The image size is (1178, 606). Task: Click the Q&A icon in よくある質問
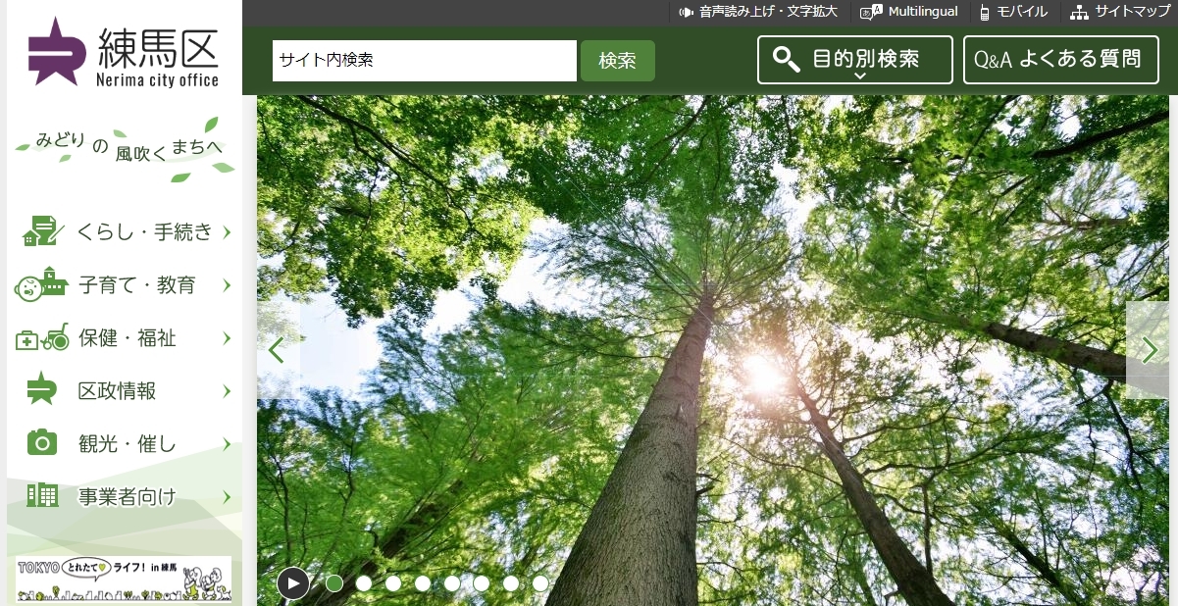tap(992, 60)
